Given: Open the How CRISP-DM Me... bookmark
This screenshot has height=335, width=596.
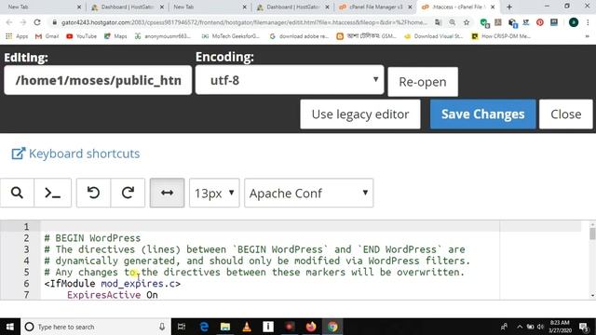Looking at the screenshot, I should 501,36.
